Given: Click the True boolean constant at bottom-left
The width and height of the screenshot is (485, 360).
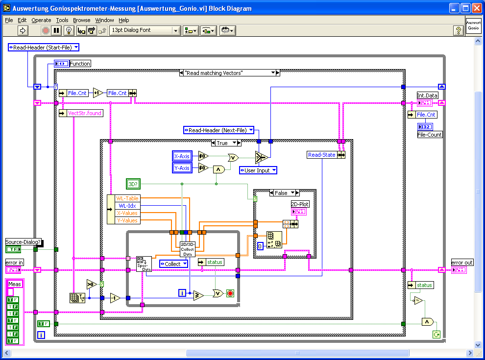Looking at the screenshot, I should (43, 324).
